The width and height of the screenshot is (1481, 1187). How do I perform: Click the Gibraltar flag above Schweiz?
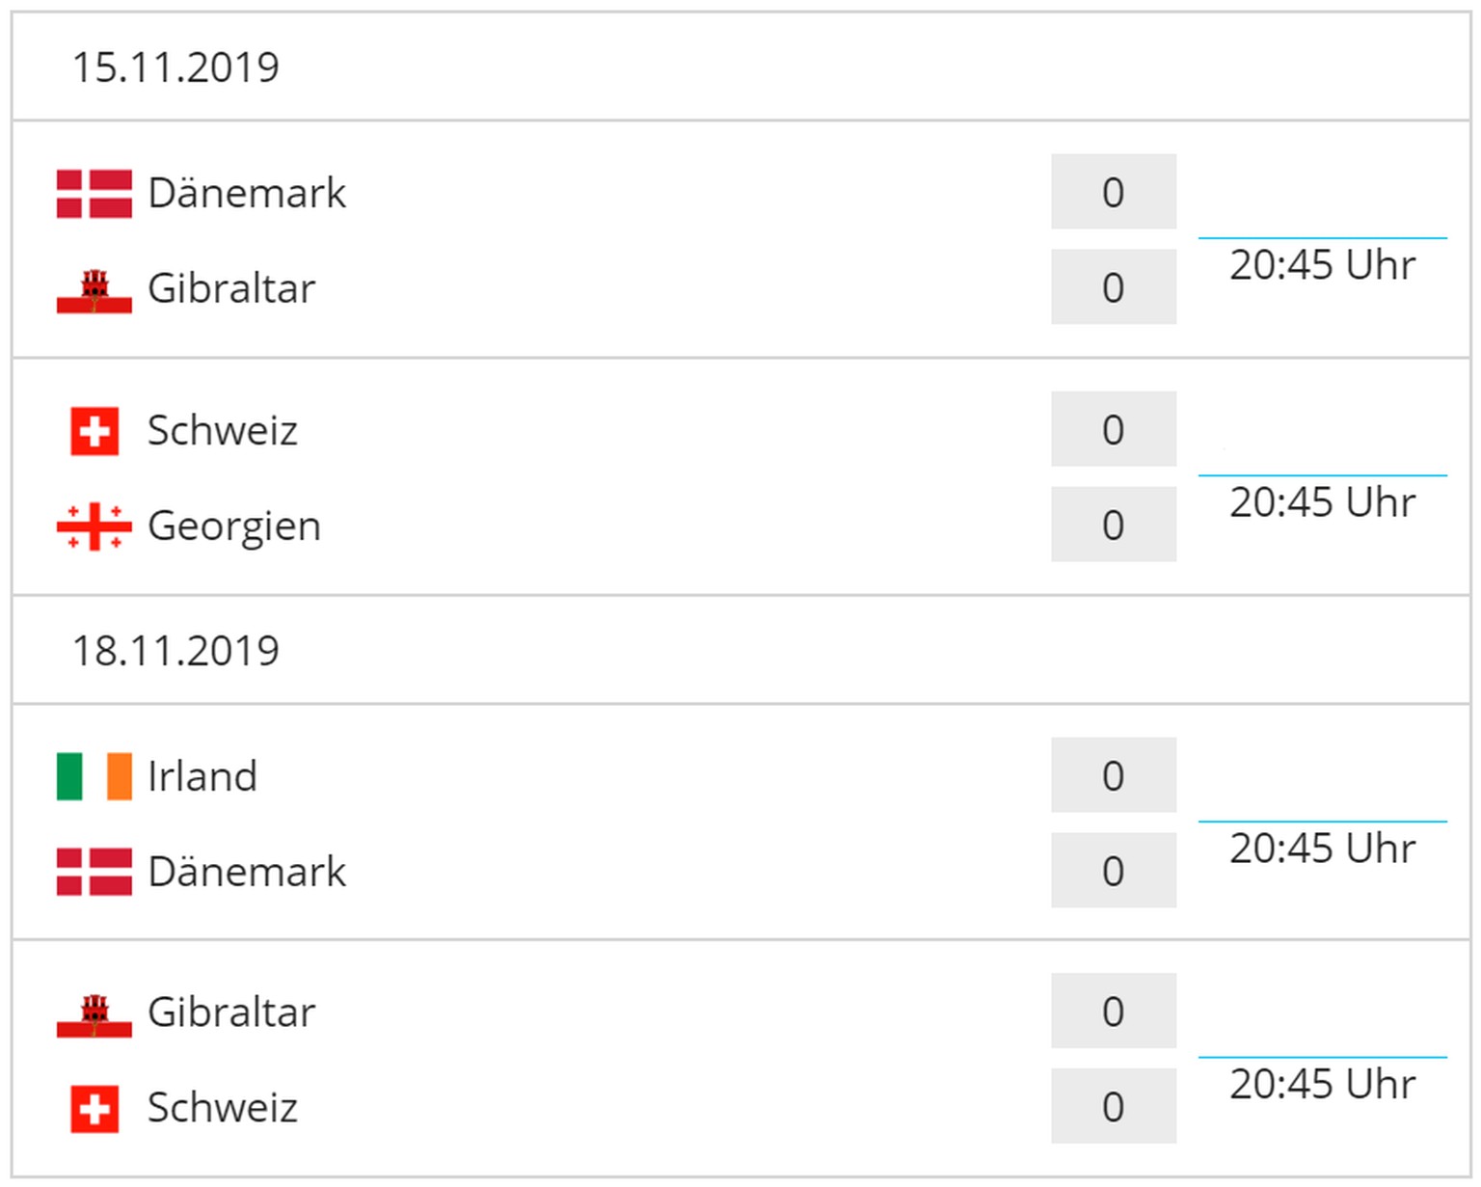point(94,1013)
